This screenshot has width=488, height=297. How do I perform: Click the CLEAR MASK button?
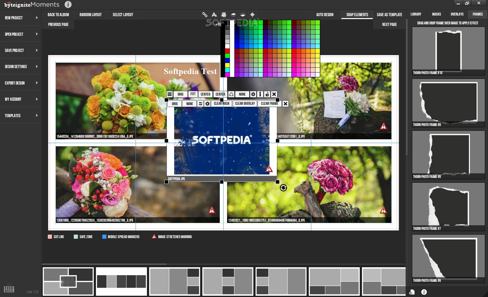(x=222, y=104)
